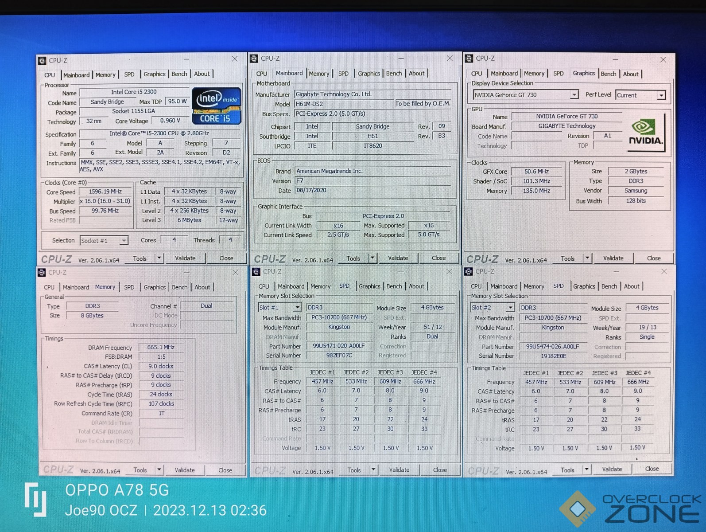Click the BIOS brand "American Megatrends Inc."
The image size is (706, 532).
point(330,171)
